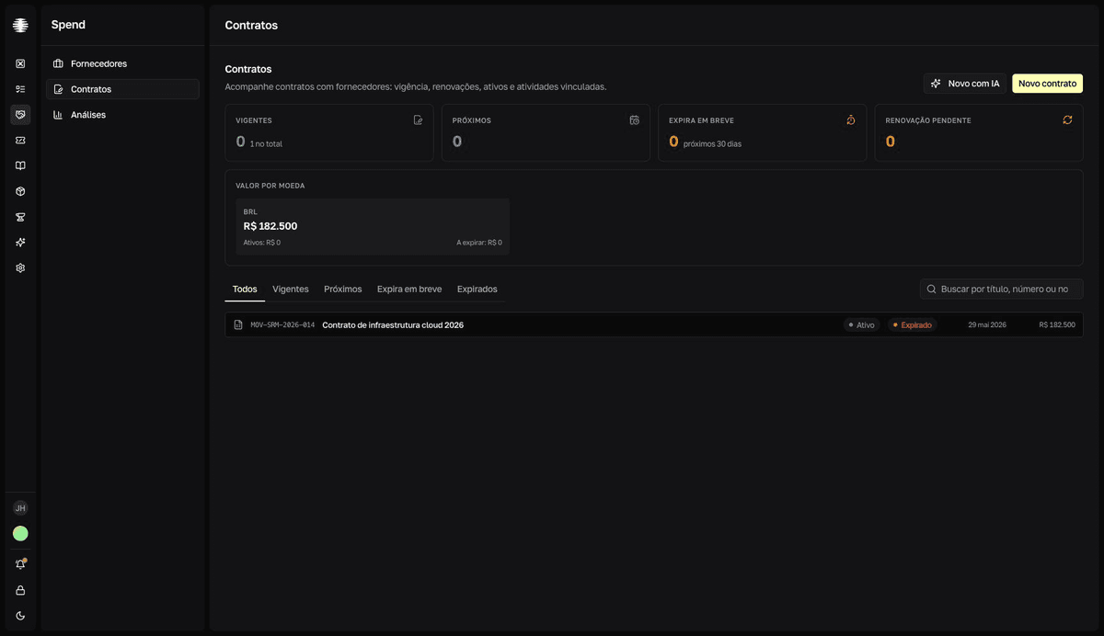
Task: Click the document icon beside MOV-SRM-2026-014
Action: coord(238,325)
